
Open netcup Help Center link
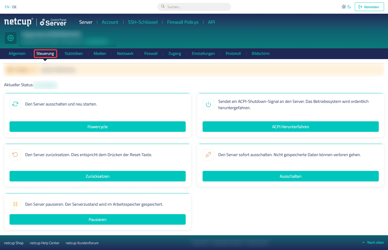click(45, 243)
